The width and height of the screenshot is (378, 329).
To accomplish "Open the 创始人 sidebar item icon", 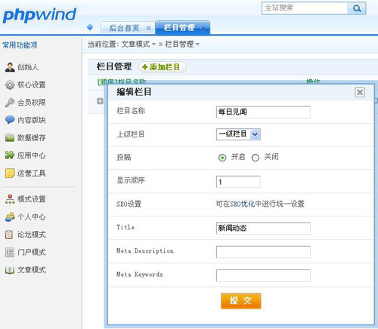I will [x=10, y=67].
